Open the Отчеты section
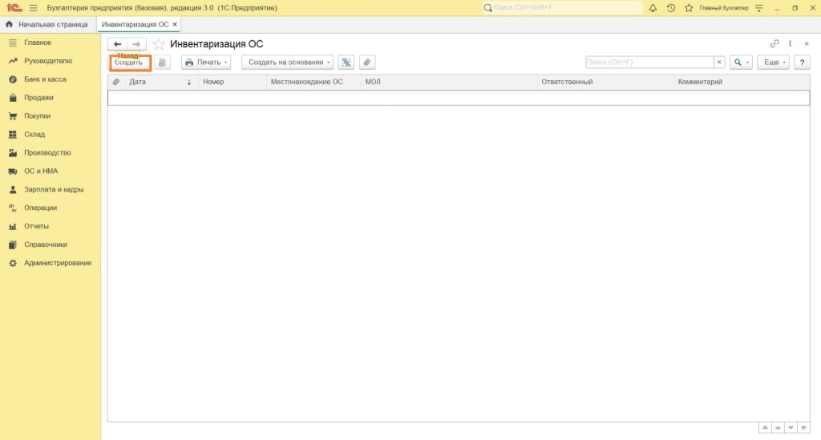821x440 pixels. (x=36, y=225)
